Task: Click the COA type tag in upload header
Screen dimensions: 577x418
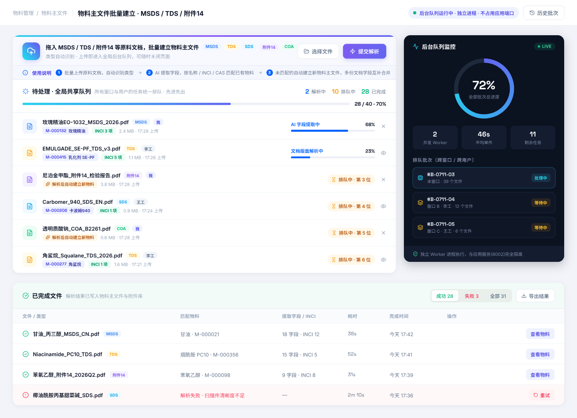Action: [289, 47]
